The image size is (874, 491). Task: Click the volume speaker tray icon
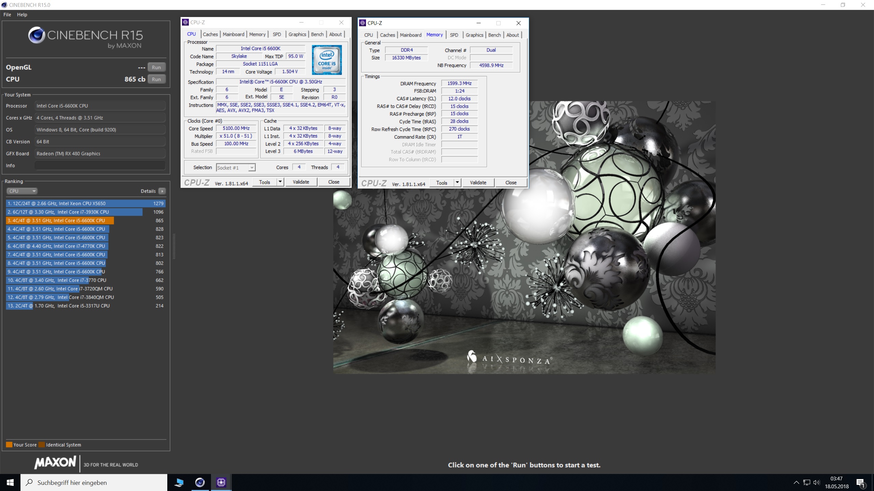(x=817, y=482)
